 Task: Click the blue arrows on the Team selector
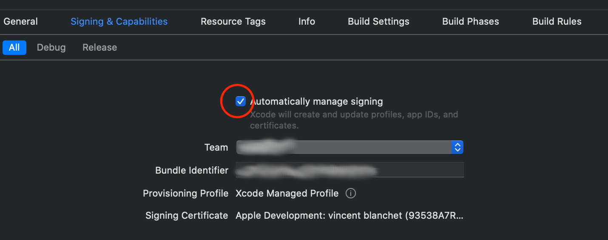tap(457, 147)
